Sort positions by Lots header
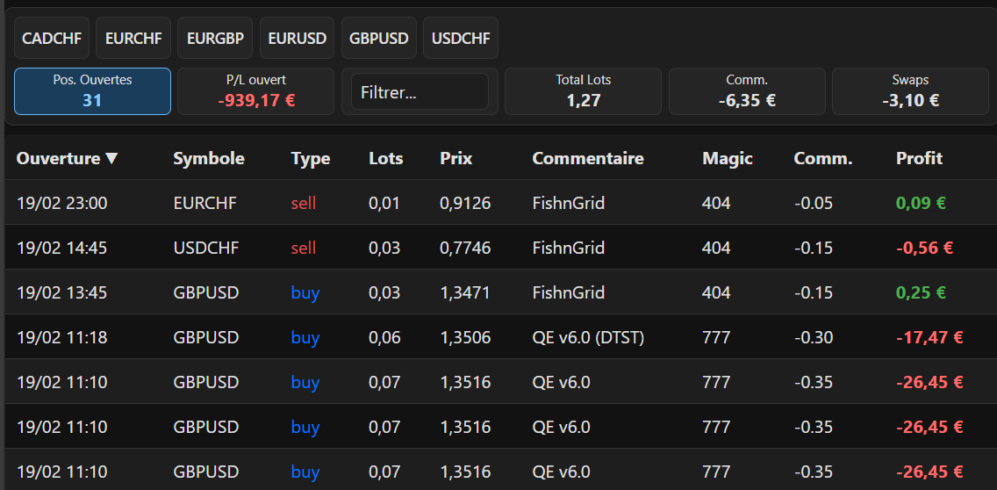 tap(385, 159)
